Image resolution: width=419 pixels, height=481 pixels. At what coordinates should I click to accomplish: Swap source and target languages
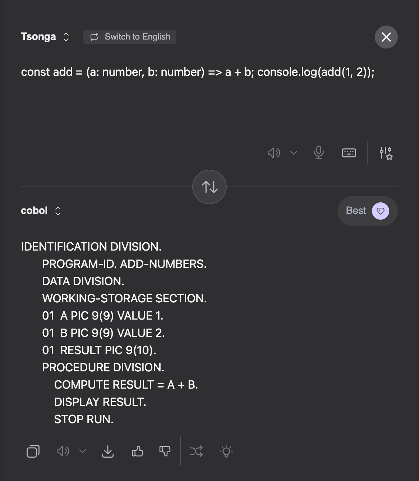tap(209, 187)
